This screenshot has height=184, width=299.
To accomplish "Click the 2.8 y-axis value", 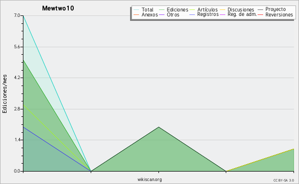I will [x=17, y=109].
